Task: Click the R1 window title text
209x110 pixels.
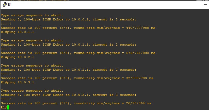Action: (x=10, y=5)
